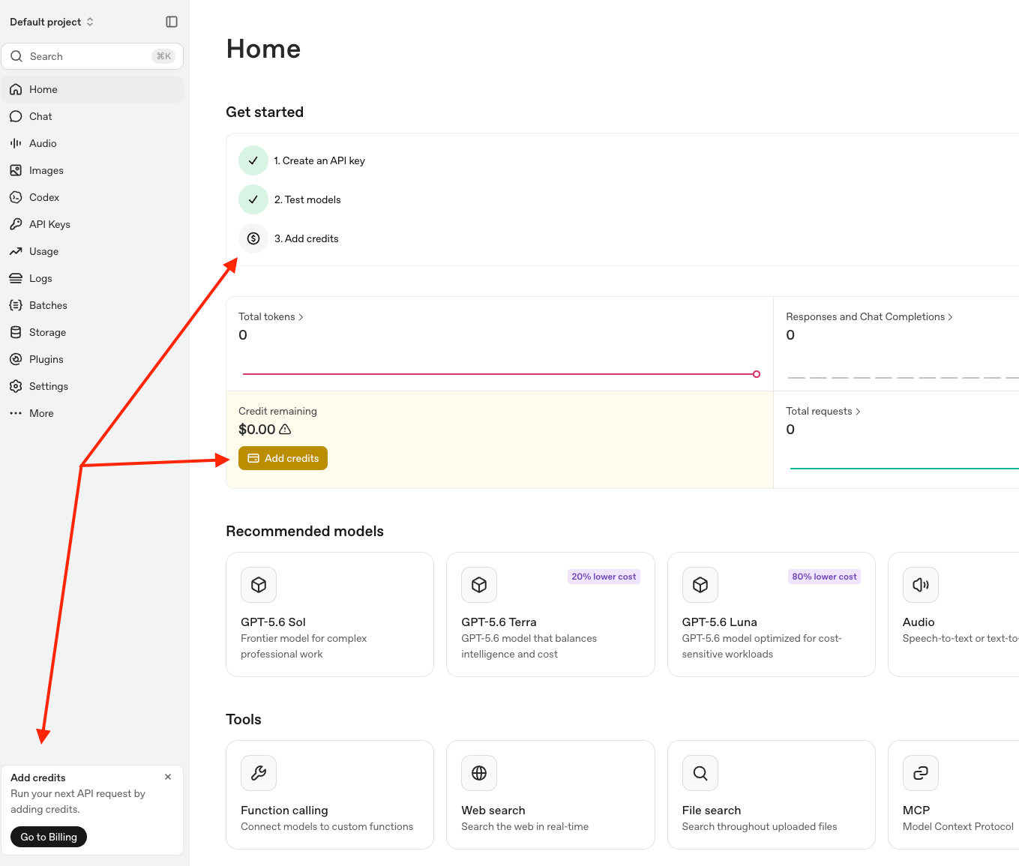Click the warning triangle next to $0.00

[x=285, y=430]
